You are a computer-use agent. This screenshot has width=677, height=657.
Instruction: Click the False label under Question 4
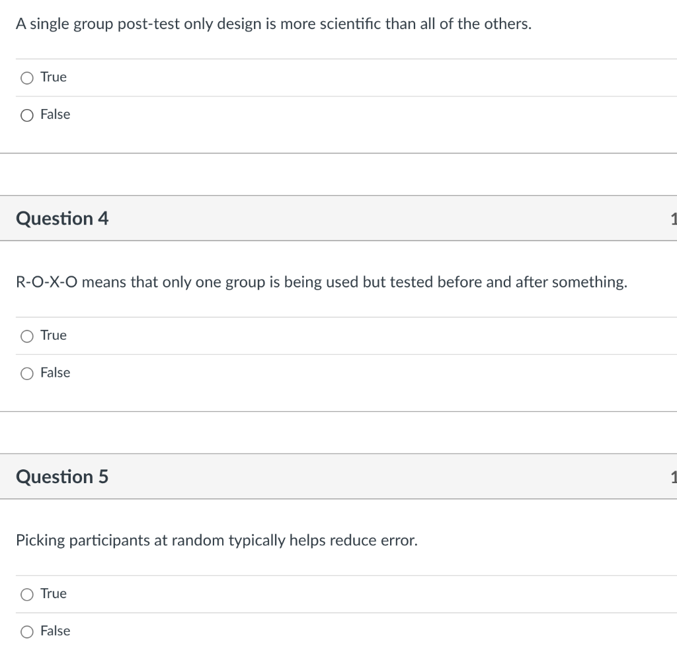tap(56, 373)
